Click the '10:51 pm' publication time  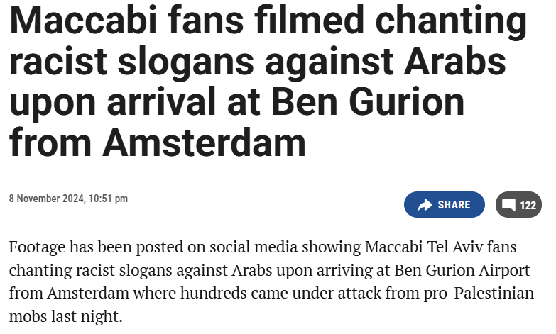[x=108, y=199]
